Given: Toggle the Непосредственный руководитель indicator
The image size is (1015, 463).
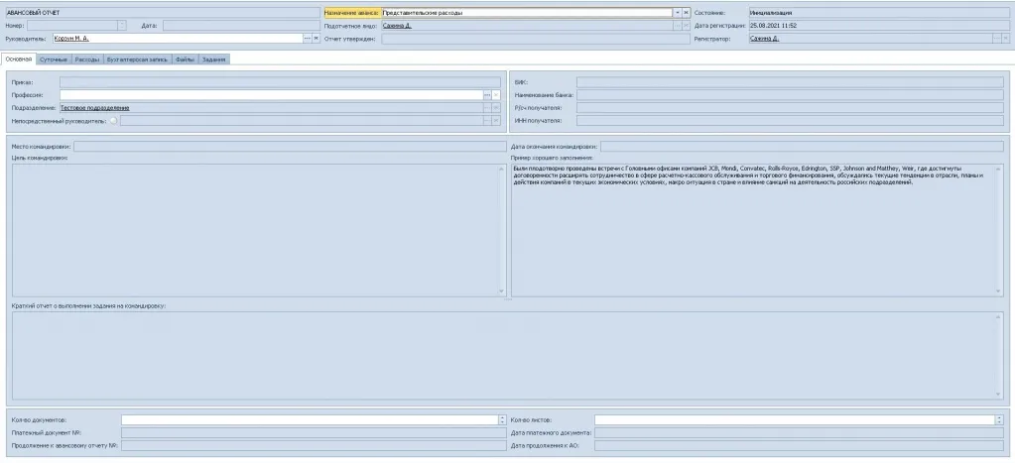Looking at the screenshot, I should 113,121.
